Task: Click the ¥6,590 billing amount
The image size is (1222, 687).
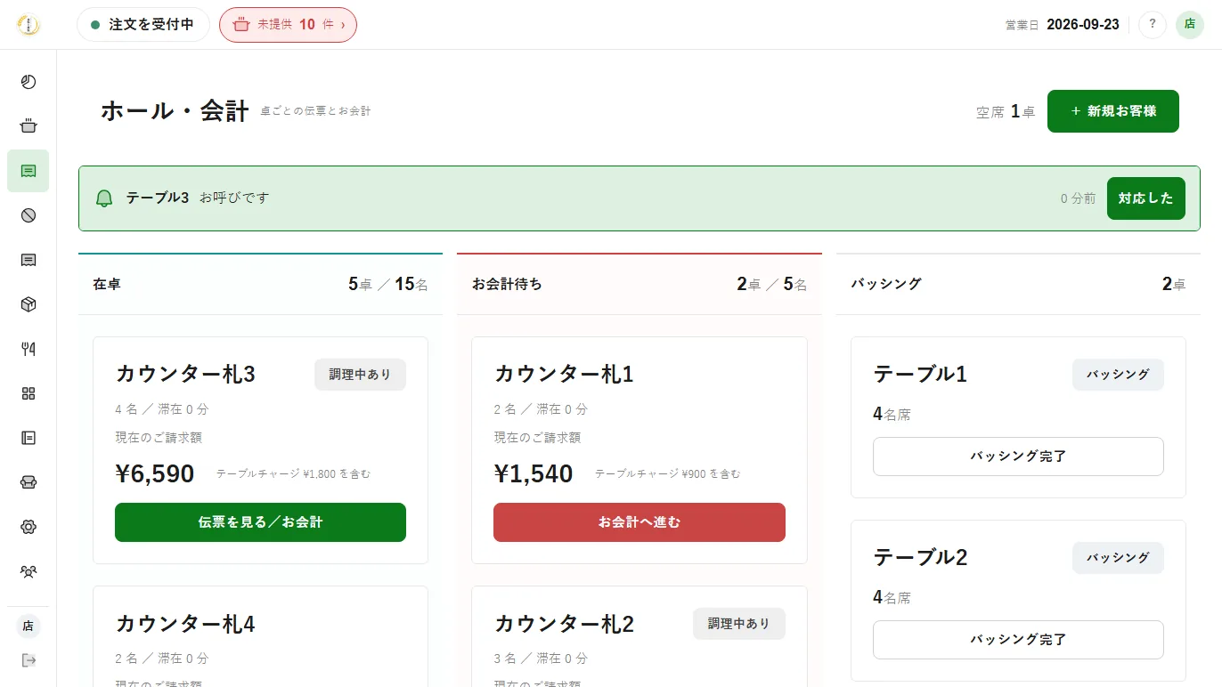Action: (155, 473)
